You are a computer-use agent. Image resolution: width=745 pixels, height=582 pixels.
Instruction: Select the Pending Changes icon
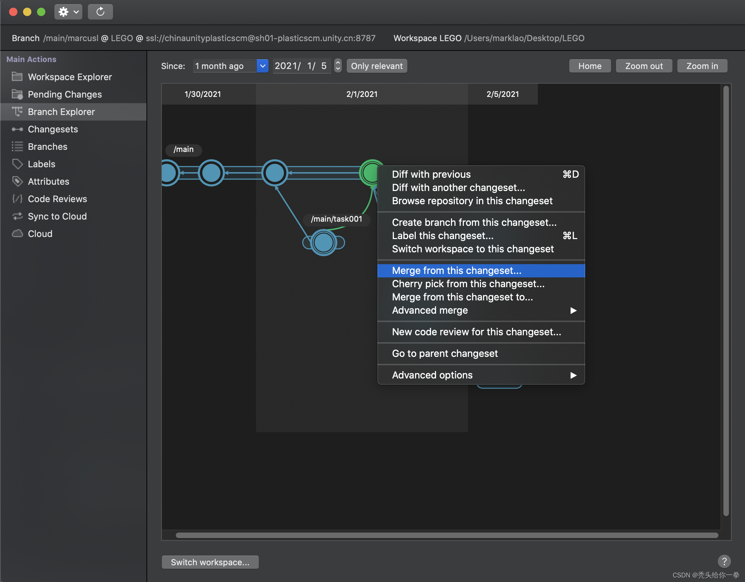coord(17,94)
